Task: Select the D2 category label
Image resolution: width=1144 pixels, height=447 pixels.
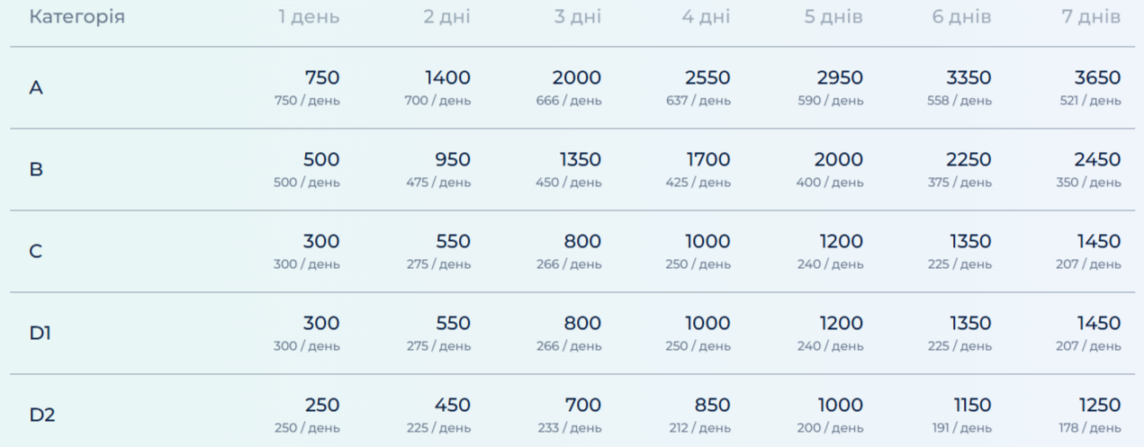Action: pyautogui.click(x=42, y=416)
